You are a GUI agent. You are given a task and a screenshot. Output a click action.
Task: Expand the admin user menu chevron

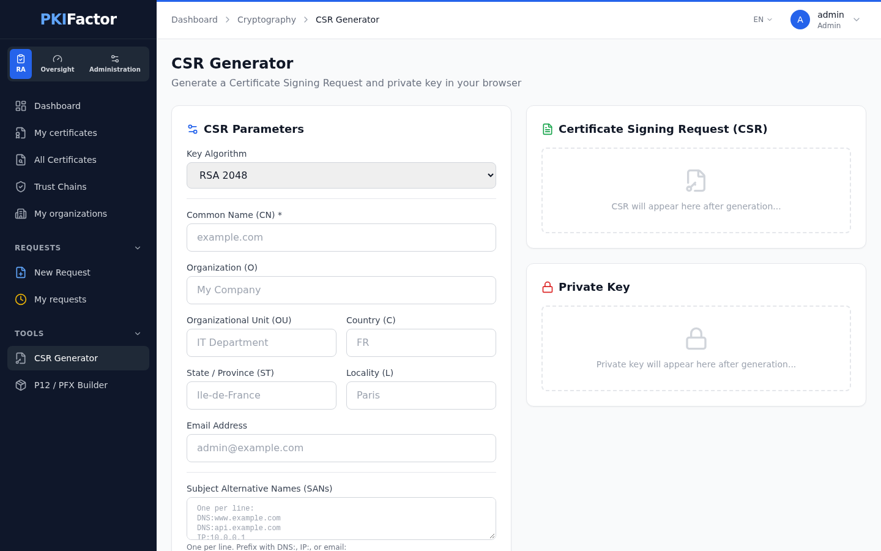pyautogui.click(x=857, y=20)
